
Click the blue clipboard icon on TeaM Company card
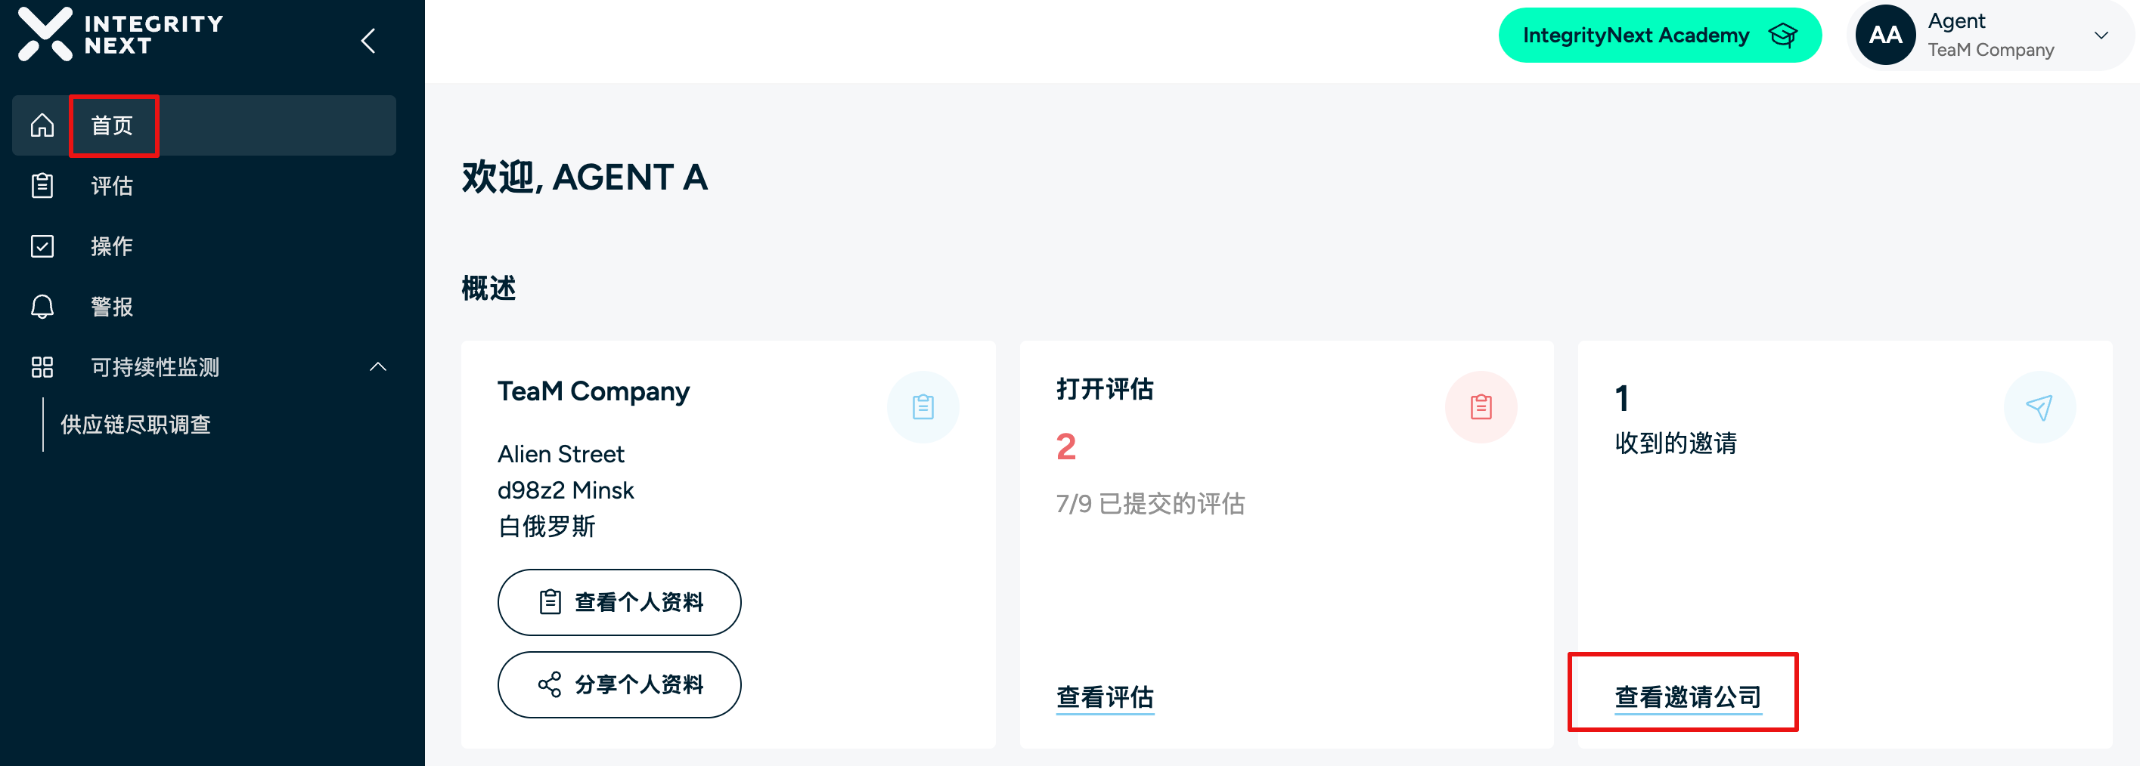click(x=923, y=406)
